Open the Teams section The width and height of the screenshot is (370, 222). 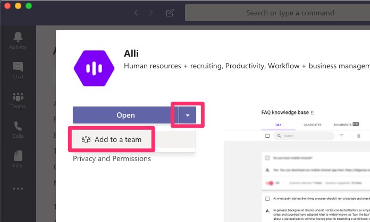(18, 101)
